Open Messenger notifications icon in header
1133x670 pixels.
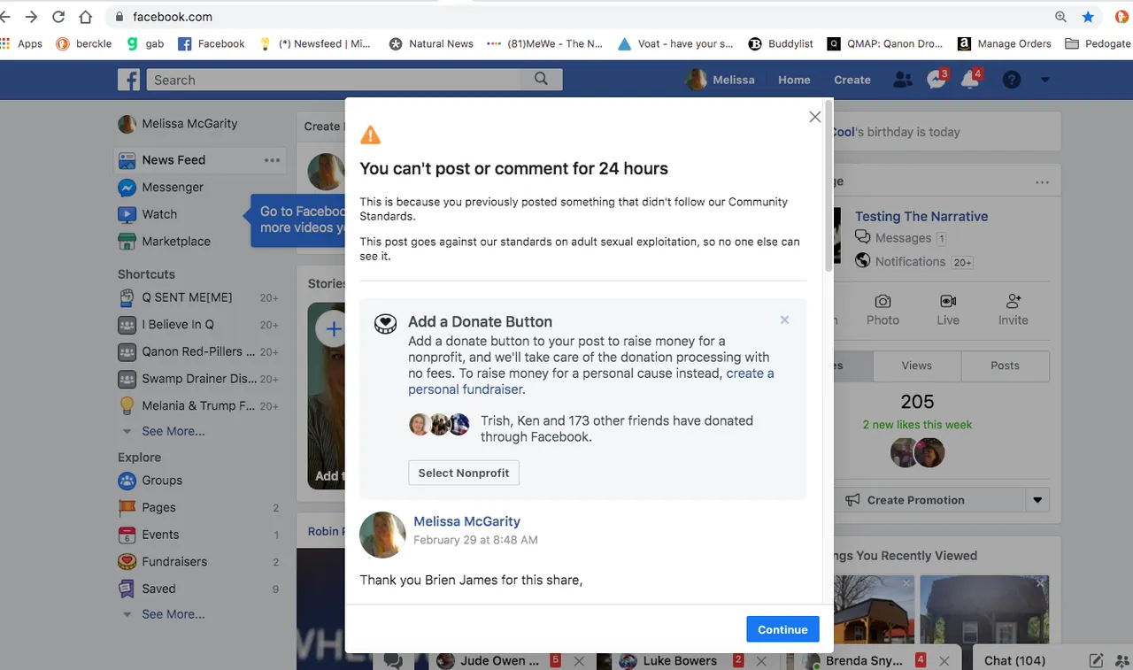pos(937,80)
